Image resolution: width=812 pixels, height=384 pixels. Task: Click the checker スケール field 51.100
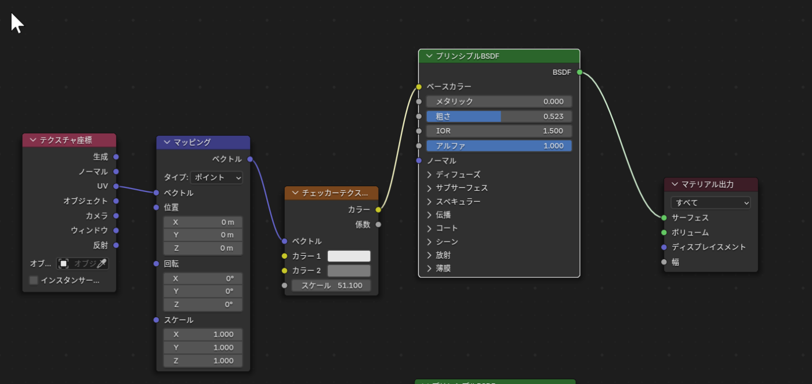pos(331,285)
